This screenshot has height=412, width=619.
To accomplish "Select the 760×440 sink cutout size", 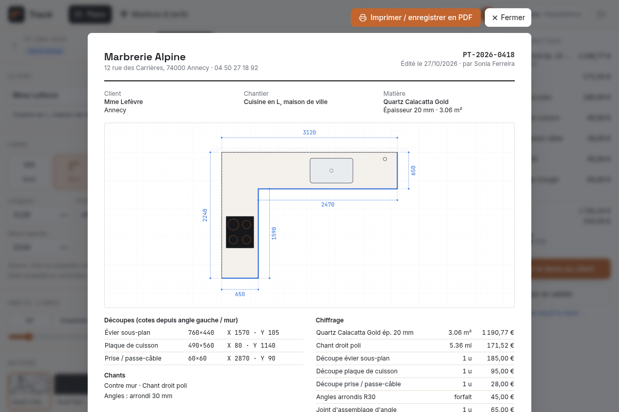I will click(201, 333).
